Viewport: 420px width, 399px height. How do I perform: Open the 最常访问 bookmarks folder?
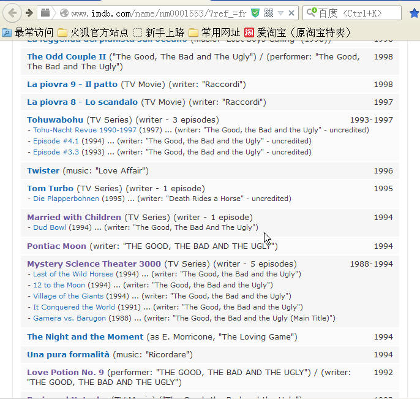tap(28, 32)
